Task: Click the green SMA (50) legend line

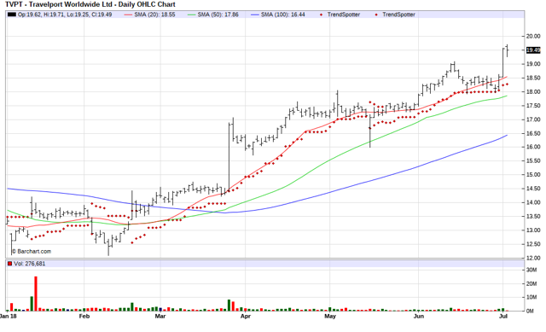Action: (191, 15)
